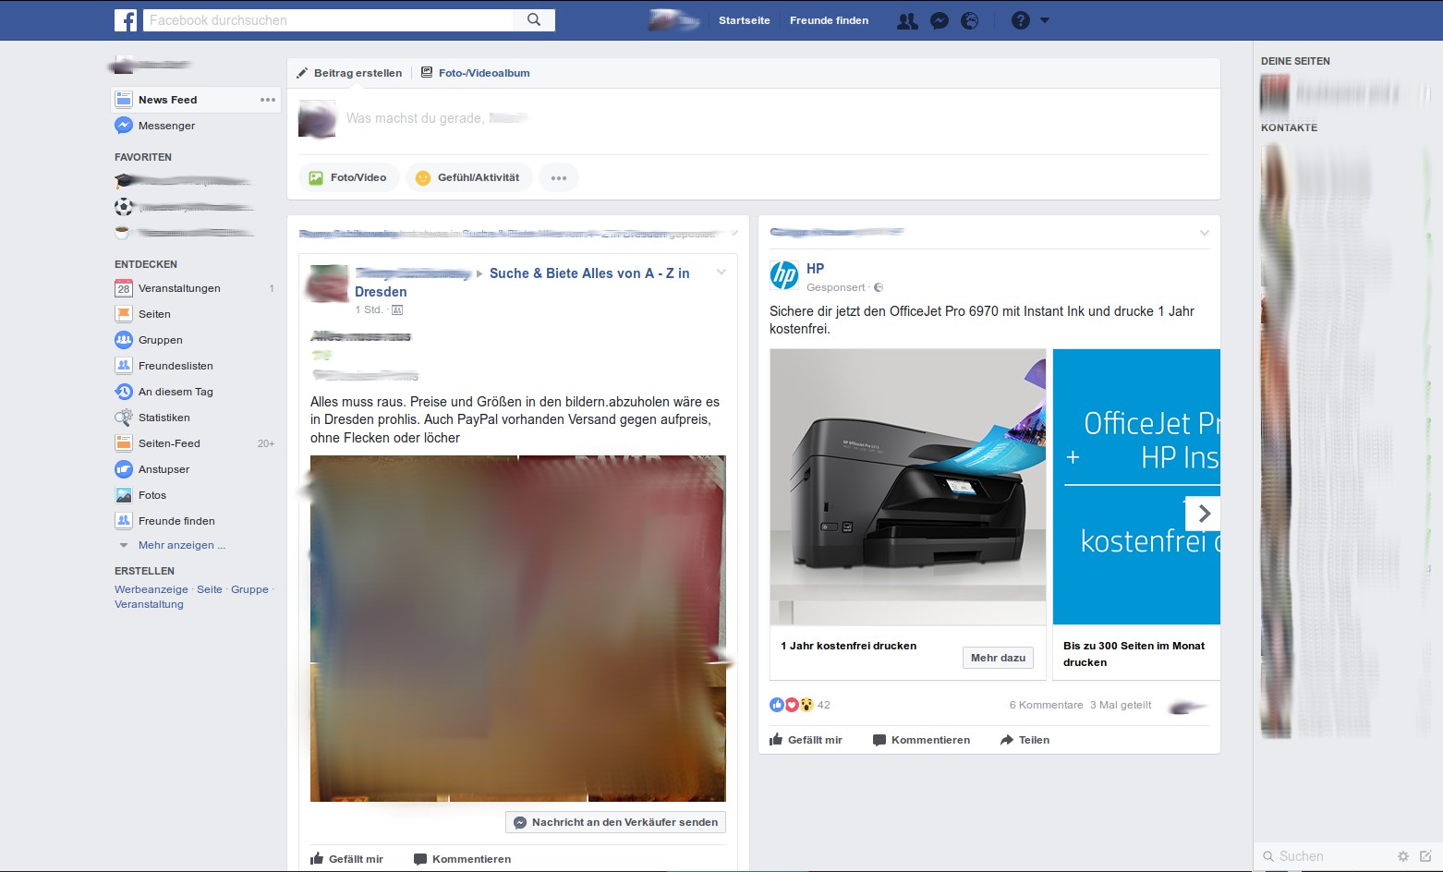This screenshot has height=872, width=1443.
Task: Go to Startseite
Action: (745, 20)
